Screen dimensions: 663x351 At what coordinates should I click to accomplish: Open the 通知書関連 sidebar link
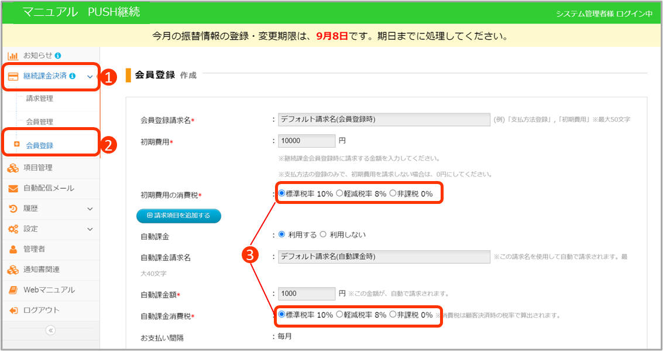[x=41, y=270]
